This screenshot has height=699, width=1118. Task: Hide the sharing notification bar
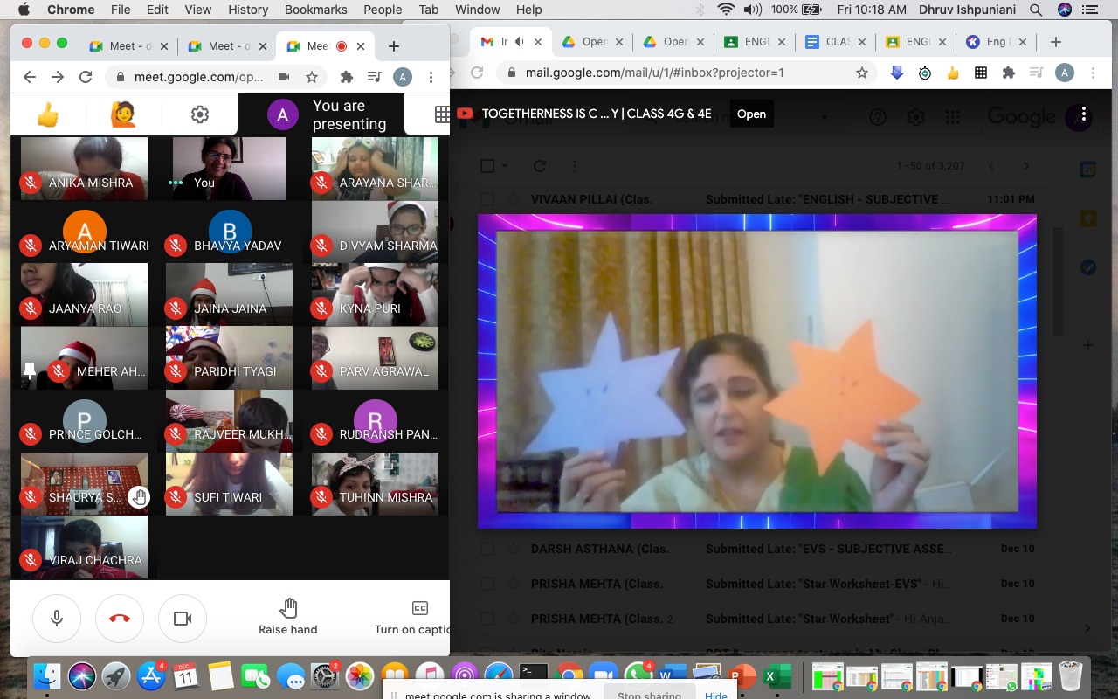(x=716, y=695)
